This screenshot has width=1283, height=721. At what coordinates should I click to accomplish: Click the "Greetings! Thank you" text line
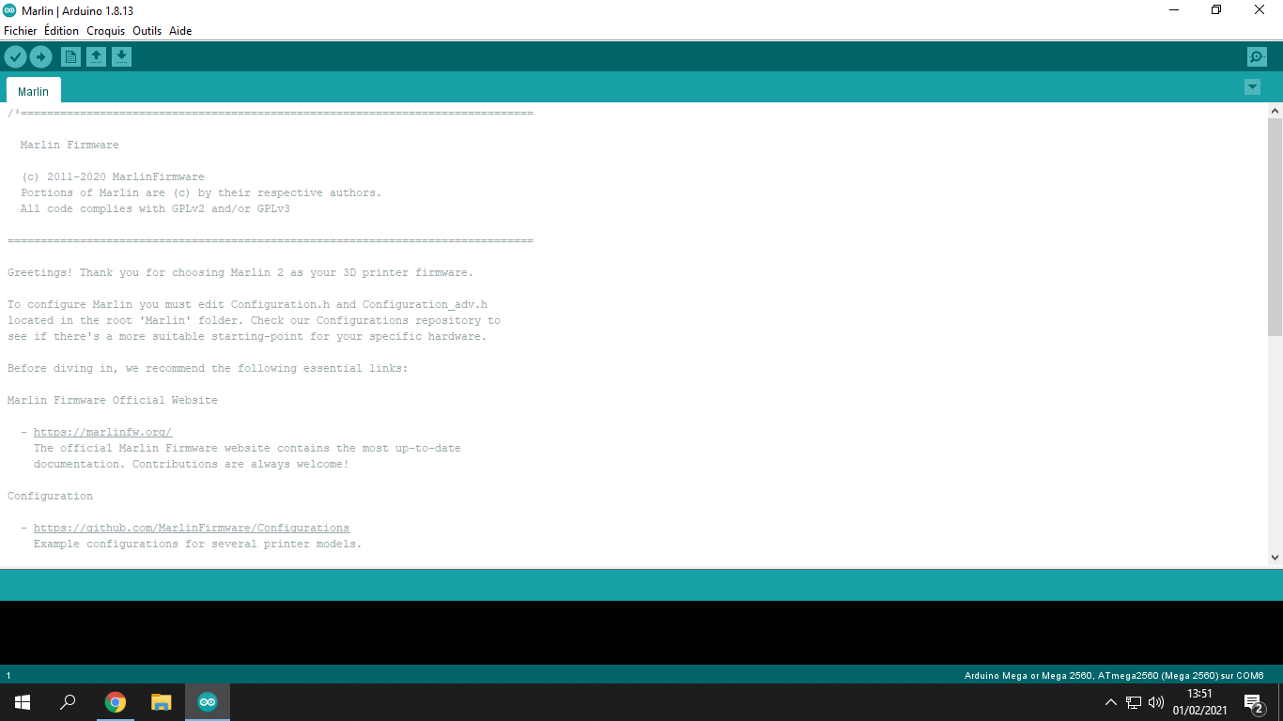pos(240,272)
